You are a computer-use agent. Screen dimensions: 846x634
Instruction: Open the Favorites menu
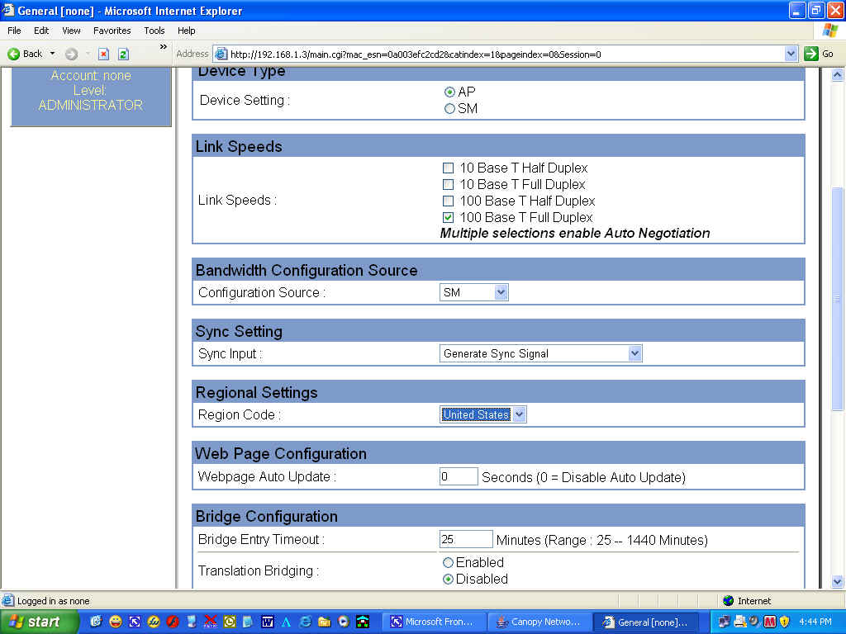112,31
